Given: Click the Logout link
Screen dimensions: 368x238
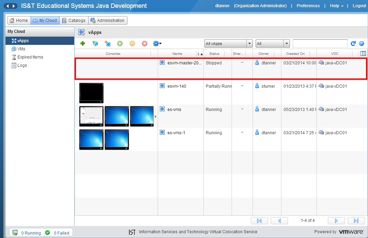Looking at the screenshot, I should [x=359, y=6].
